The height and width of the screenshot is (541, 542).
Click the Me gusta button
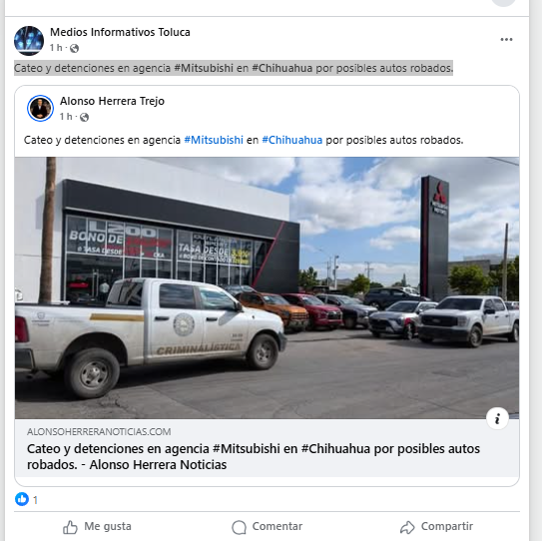pos(98,526)
